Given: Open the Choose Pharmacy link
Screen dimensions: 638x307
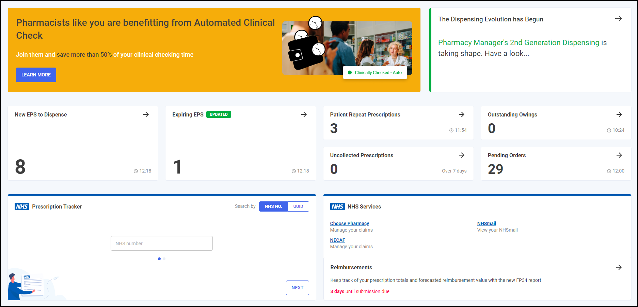Looking at the screenshot, I should pos(349,223).
